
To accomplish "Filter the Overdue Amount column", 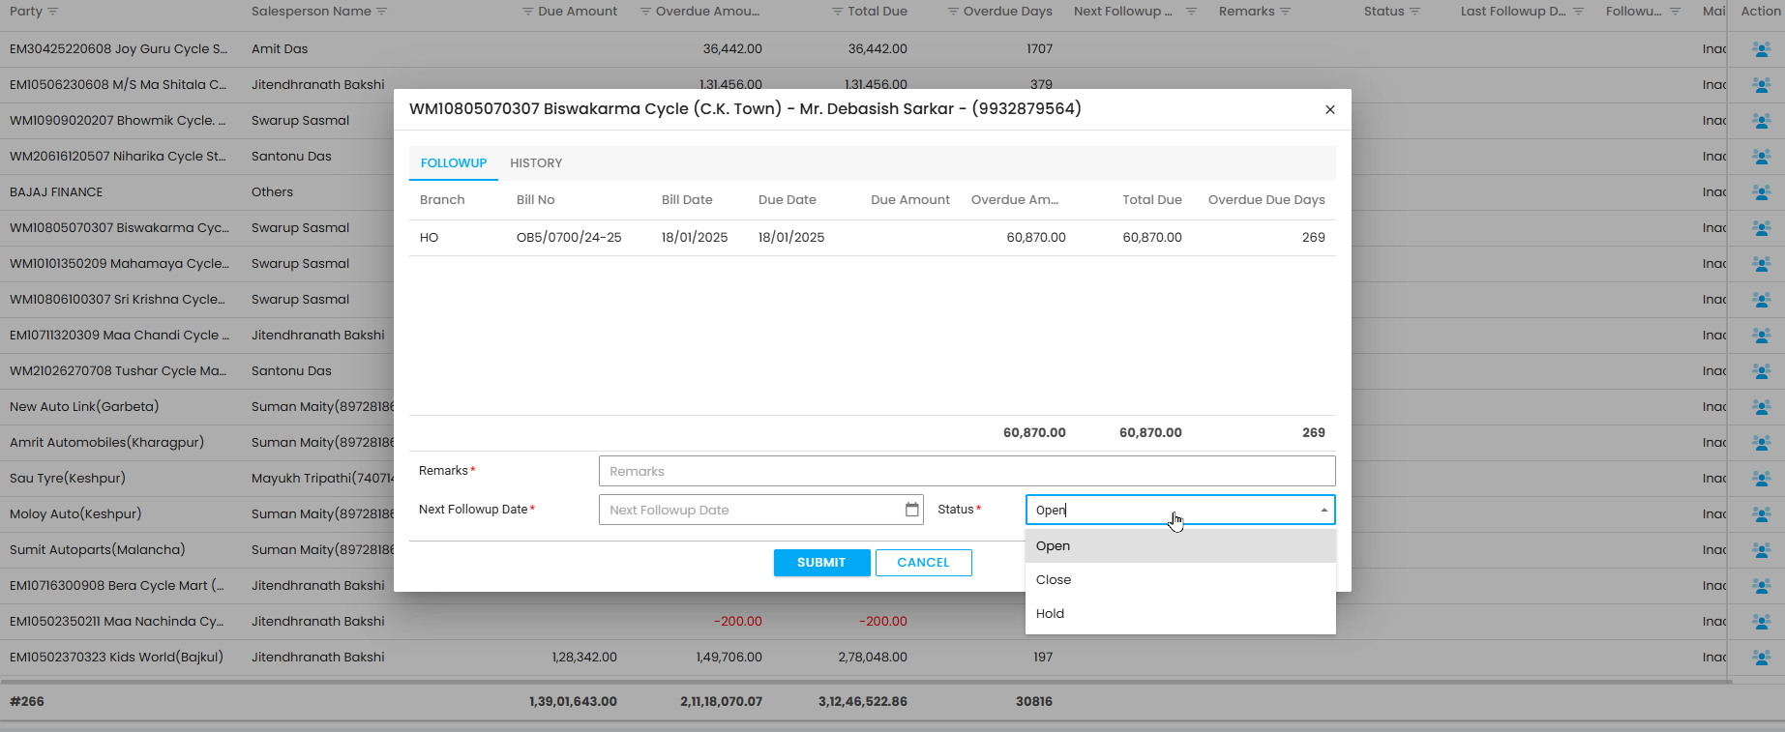I will pyautogui.click(x=645, y=12).
